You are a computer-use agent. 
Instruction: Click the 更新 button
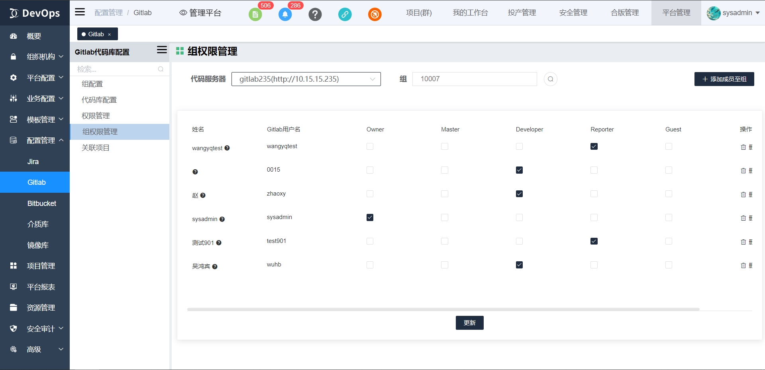click(x=469, y=323)
